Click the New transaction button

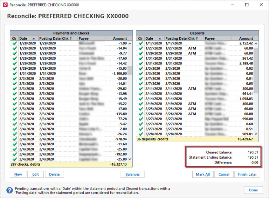pos(18,174)
